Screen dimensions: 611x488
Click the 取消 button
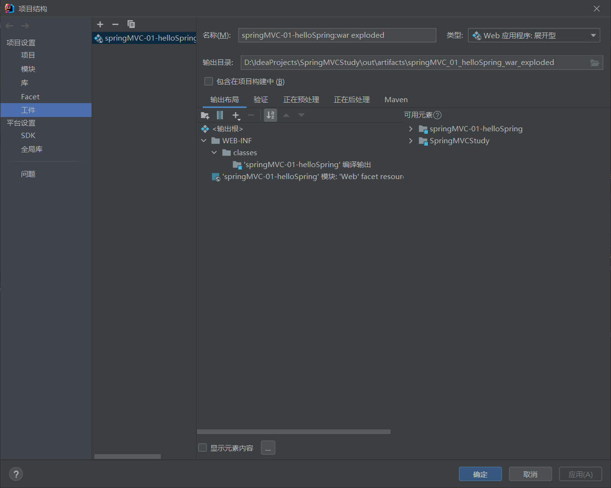[530, 474]
